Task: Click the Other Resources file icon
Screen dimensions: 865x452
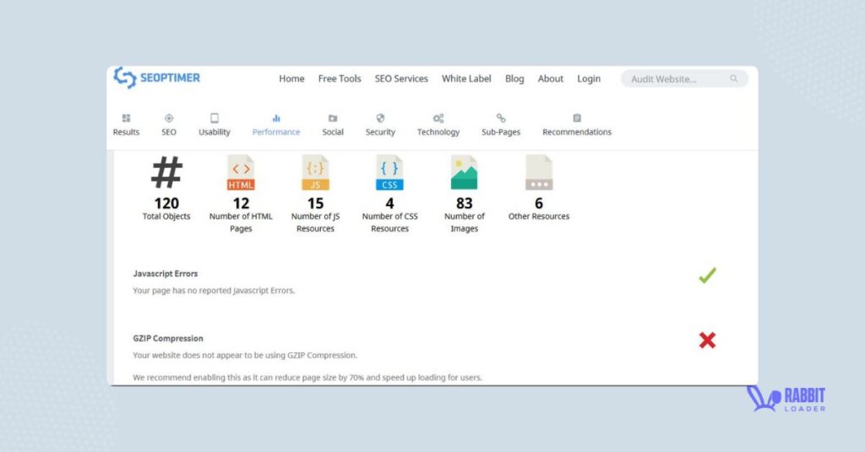Action: click(x=539, y=172)
